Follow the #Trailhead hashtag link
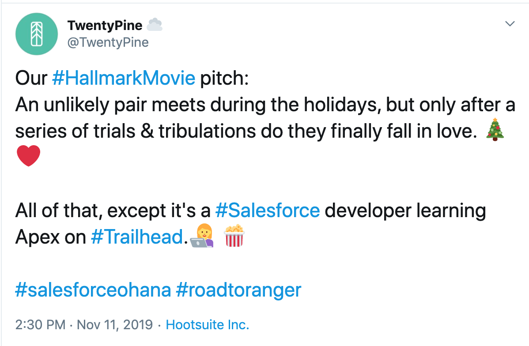Image resolution: width=529 pixels, height=346 pixels. point(137,237)
